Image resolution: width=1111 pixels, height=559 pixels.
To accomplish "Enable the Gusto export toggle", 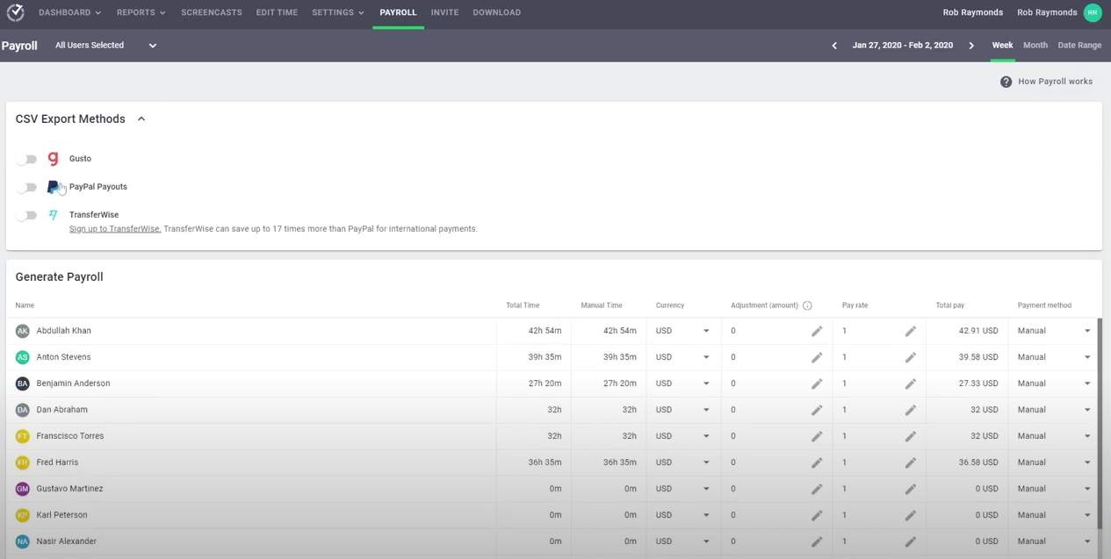I will coord(27,158).
